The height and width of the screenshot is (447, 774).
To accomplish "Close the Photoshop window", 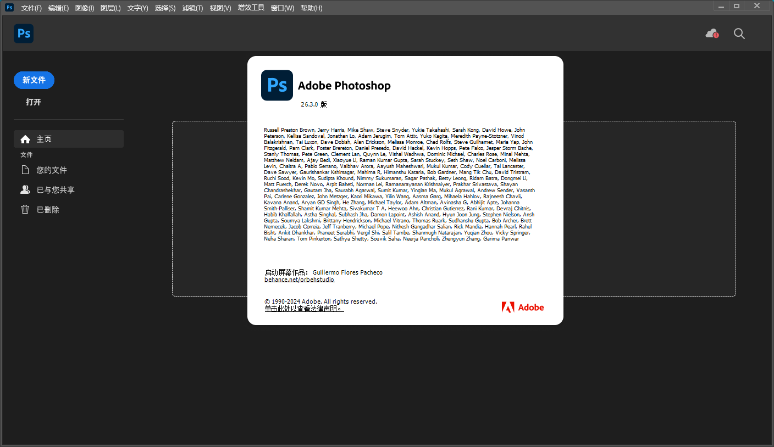I will [x=758, y=7].
